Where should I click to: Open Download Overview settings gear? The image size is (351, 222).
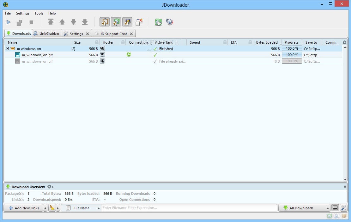(x=49, y=187)
